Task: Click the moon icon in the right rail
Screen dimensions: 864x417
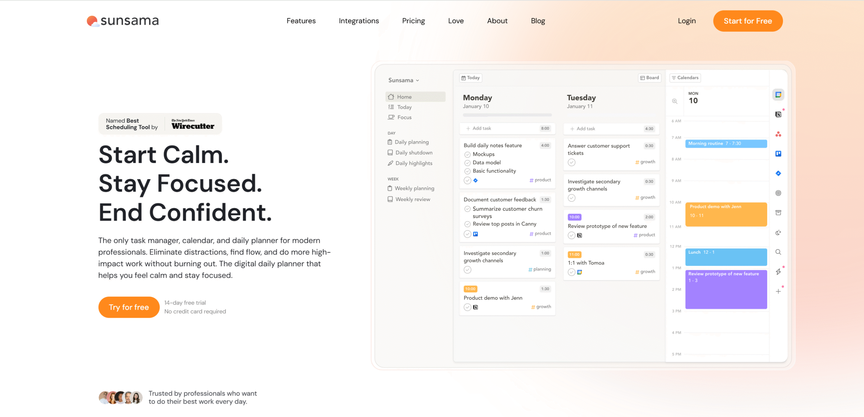Action: point(778,232)
